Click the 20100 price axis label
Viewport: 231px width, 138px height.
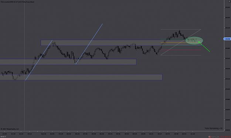(227, 89)
